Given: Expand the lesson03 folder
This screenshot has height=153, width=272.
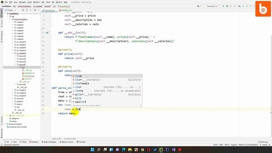Looking at the screenshot, I should pyautogui.click(x=15, y=56).
